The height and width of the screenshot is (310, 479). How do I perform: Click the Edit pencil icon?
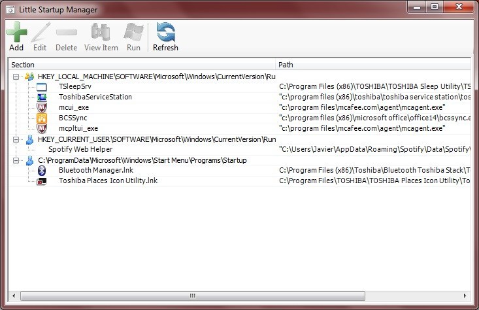(x=41, y=32)
